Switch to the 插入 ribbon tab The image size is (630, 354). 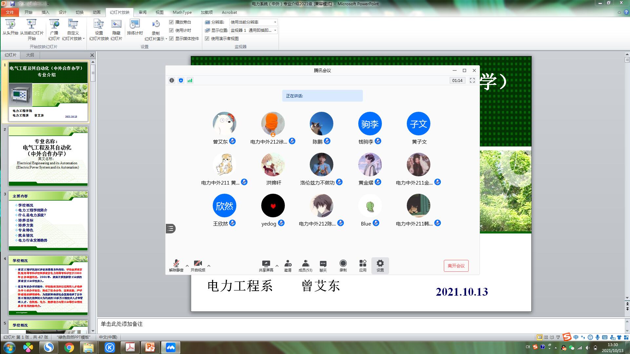click(x=46, y=12)
